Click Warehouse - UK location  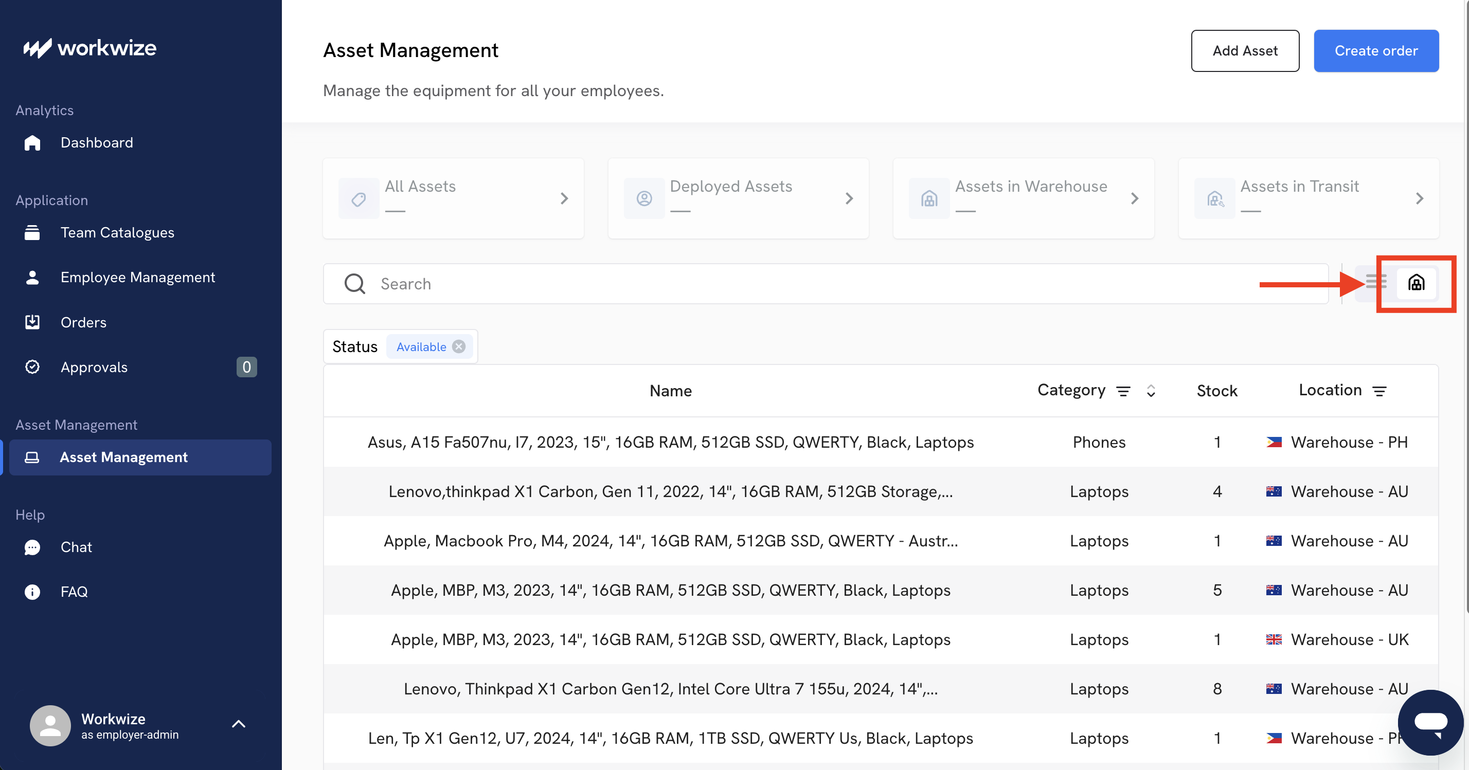[x=1350, y=639]
